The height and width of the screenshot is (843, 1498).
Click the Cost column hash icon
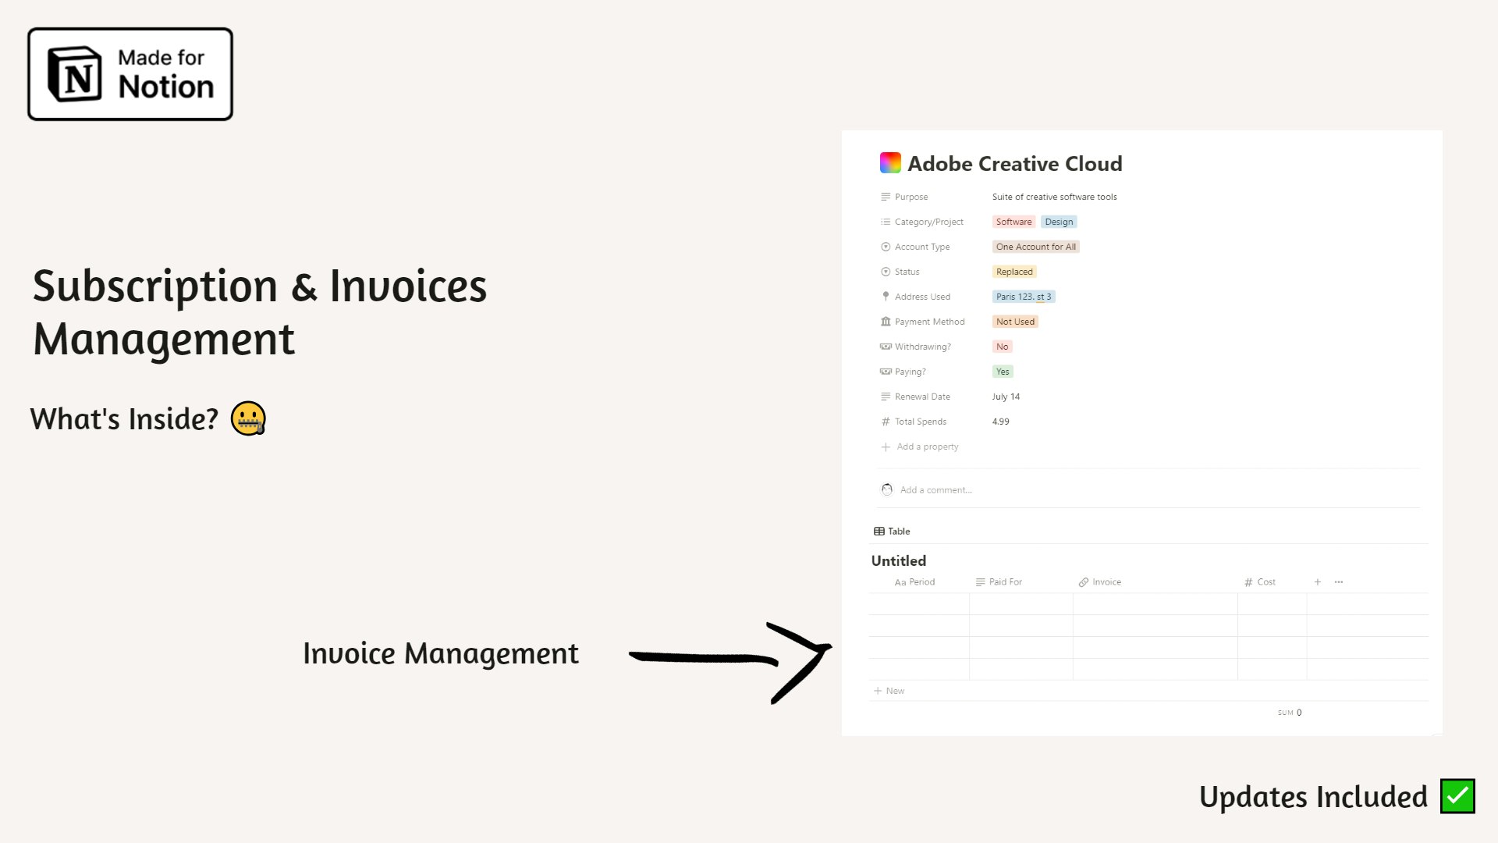point(1248,582)
